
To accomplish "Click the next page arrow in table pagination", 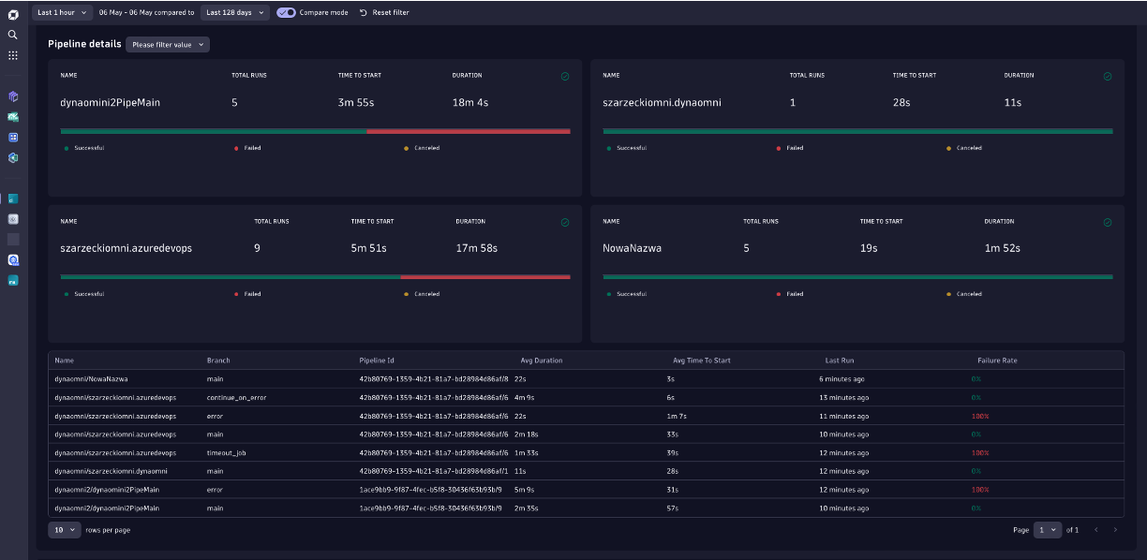I will pyautogui.click(x=1115, y=529).
